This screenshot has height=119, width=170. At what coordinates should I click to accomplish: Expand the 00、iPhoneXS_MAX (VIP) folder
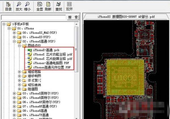click(14, 33)
